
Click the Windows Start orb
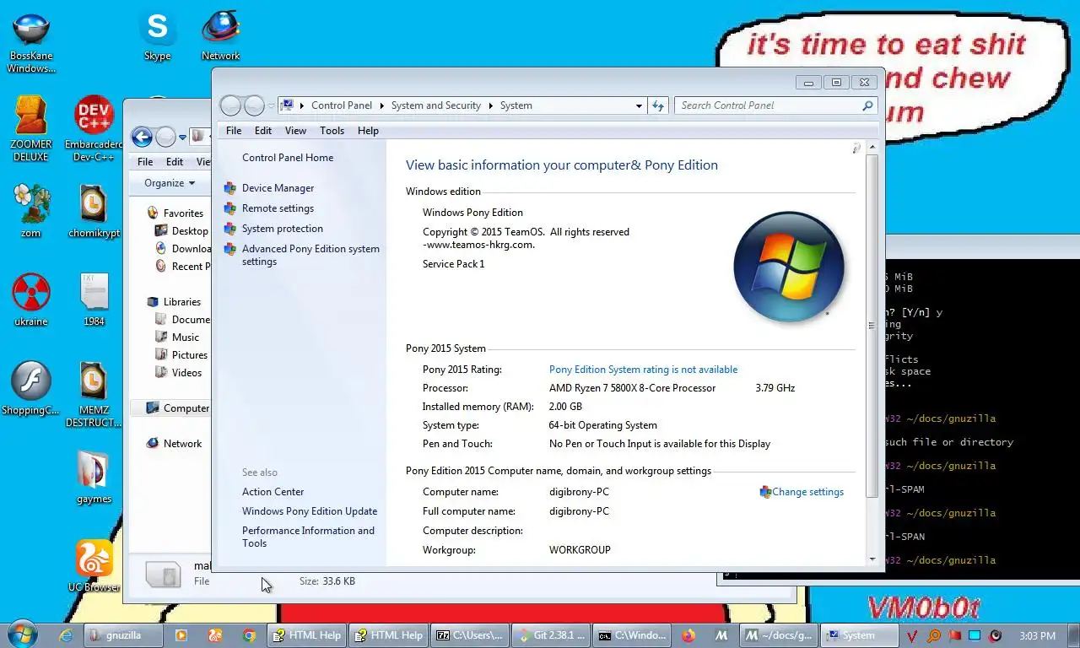click(21, 635)
